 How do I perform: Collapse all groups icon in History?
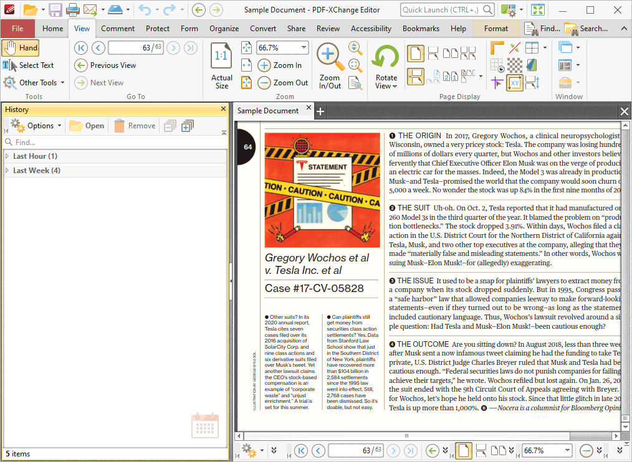click(170, 126)
